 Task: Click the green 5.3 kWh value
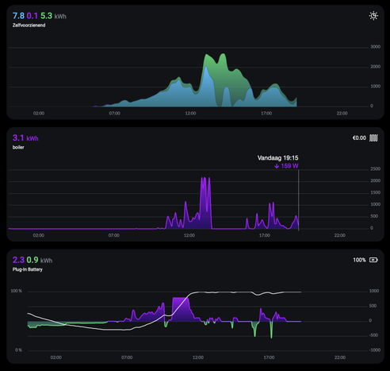coord(47,16)
